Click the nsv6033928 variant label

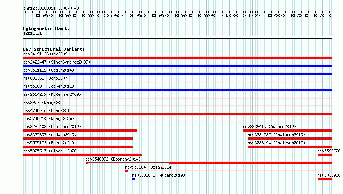point(329,175)
